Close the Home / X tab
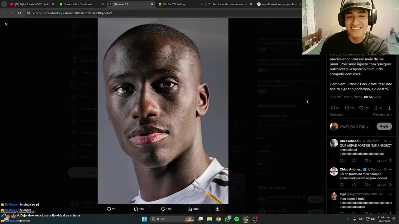399x224 pixels. [152, 4]
